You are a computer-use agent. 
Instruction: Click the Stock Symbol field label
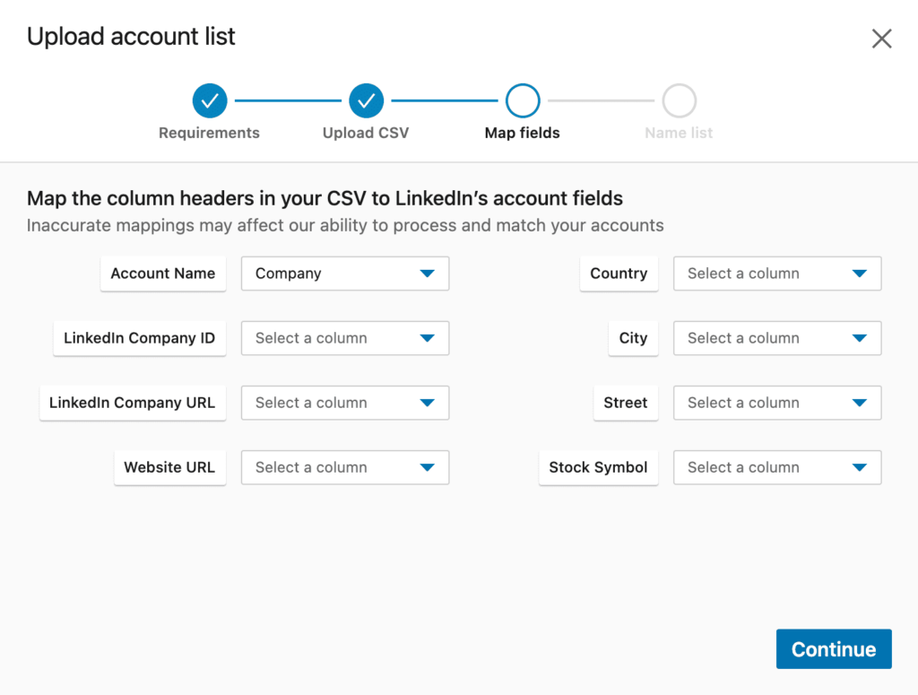point(598,467)
